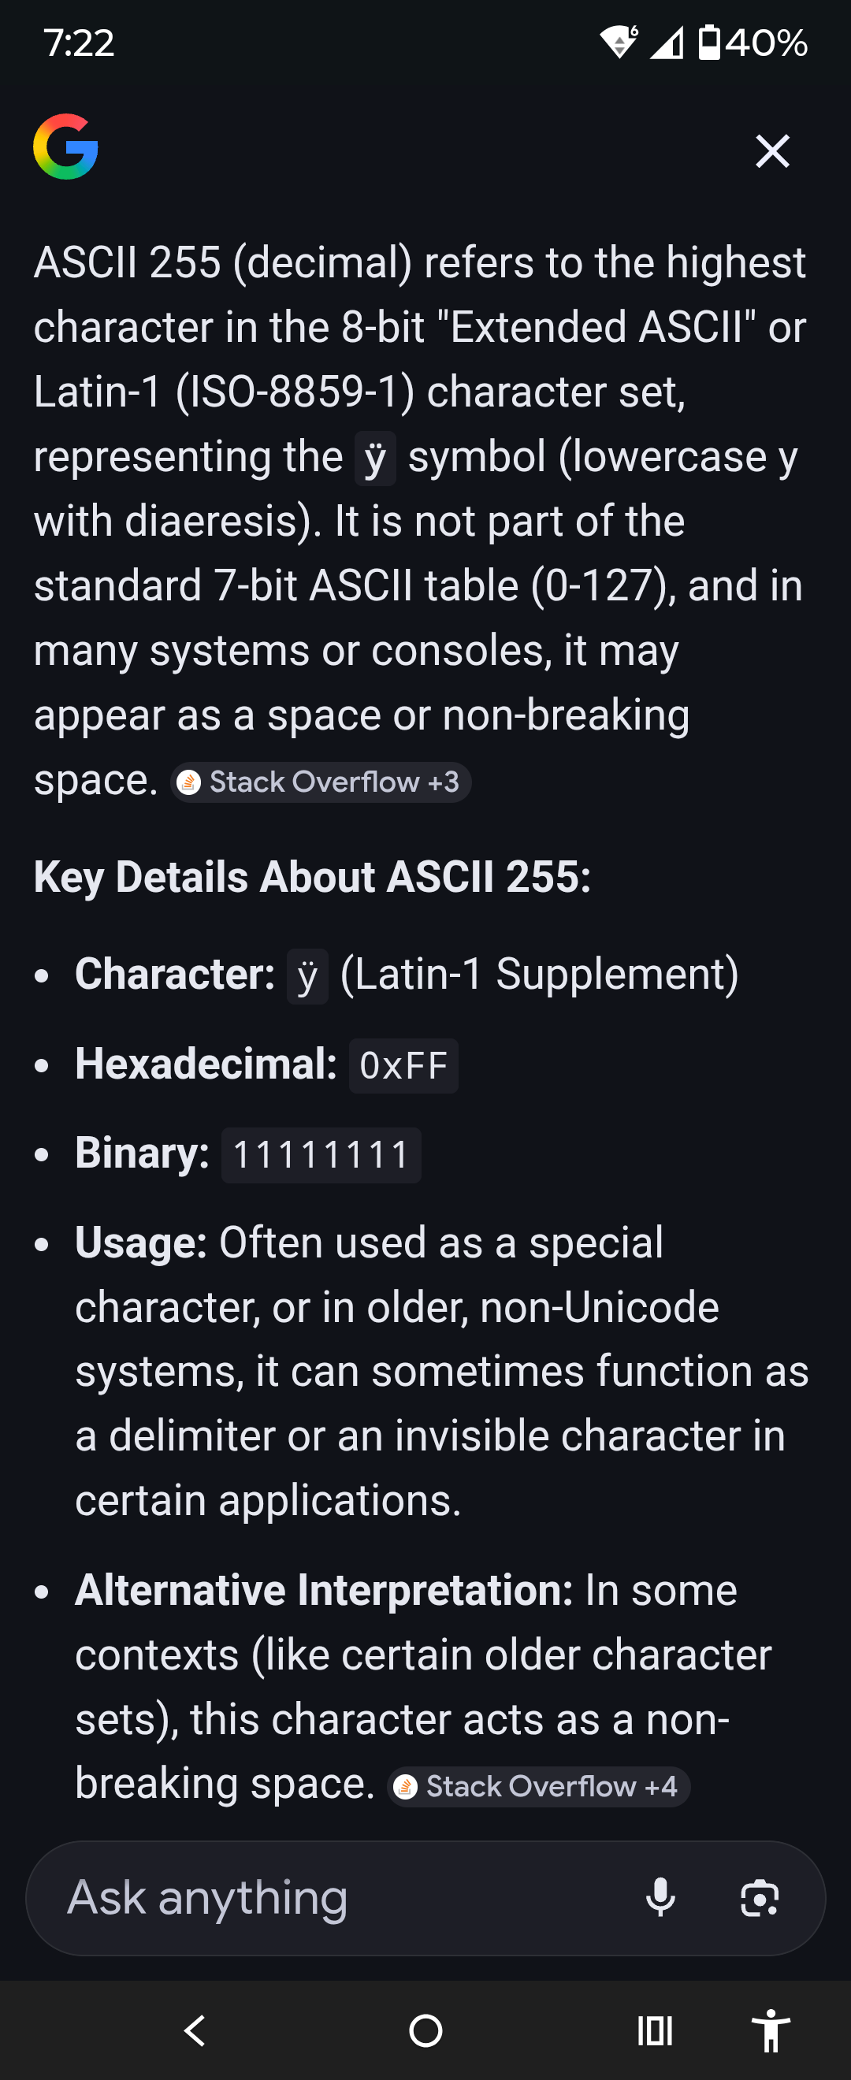This screenshot has height=2080, width=851.
Task: Open the Stack Overflow +4 sources chip
Action: coord(538,1786)
